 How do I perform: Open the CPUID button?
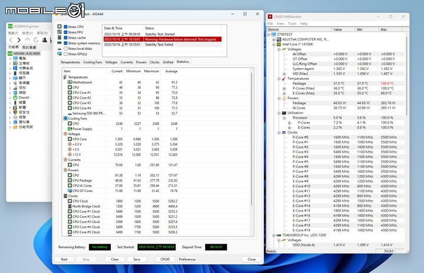point(165,259)
